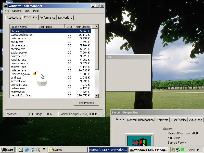This screenshot has height=153, width=204.
Task: Click the desktop goose near Everything.exe
Action: coord(40,79)
